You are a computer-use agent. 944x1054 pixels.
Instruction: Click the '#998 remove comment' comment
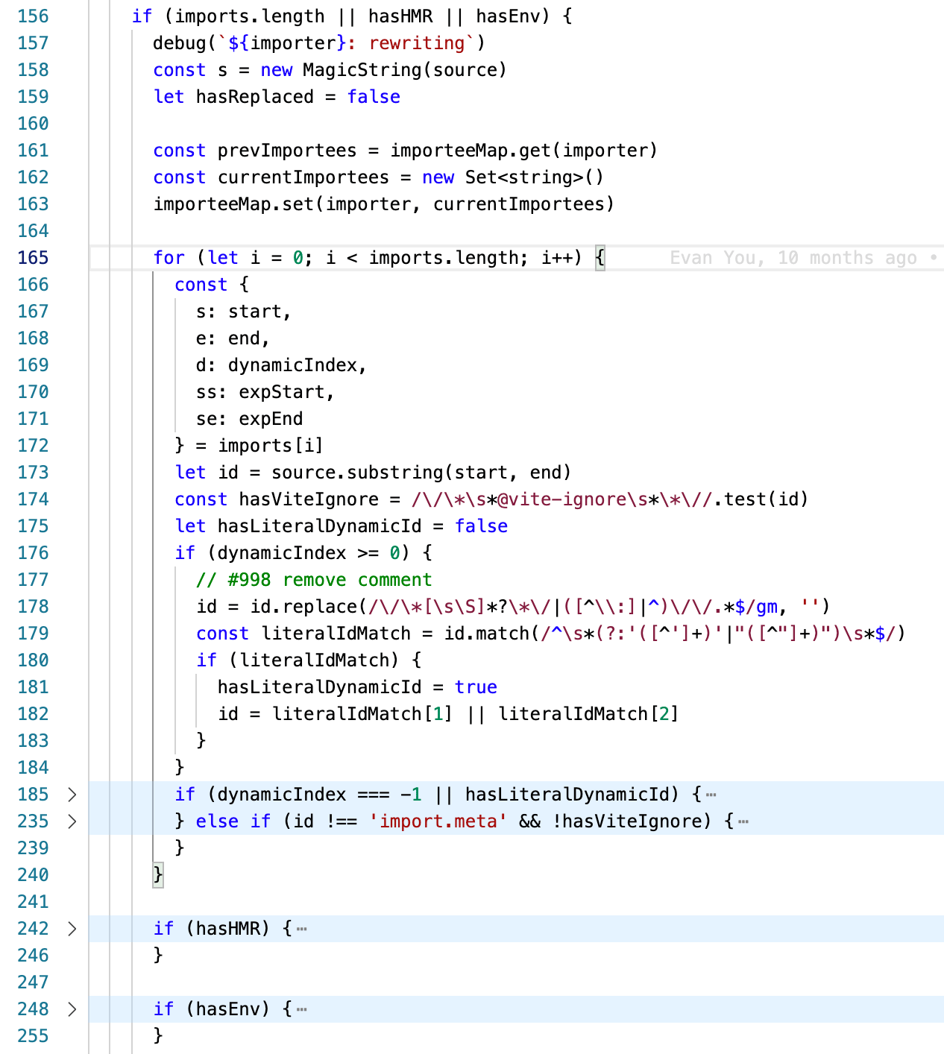click(314, 580)
